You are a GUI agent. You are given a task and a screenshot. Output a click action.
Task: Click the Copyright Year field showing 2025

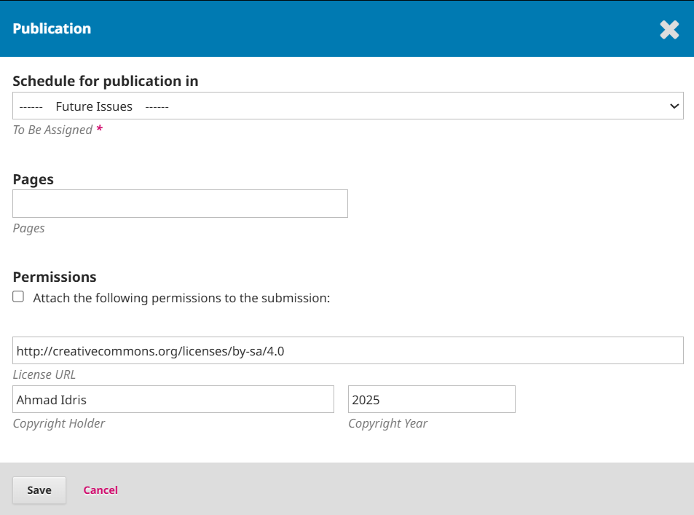coord(431,400)
